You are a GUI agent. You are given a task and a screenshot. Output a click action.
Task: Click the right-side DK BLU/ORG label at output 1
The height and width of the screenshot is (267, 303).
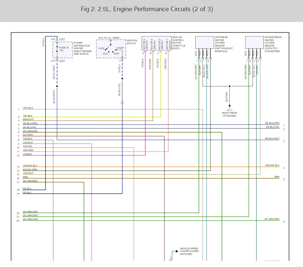pos(272,123)
